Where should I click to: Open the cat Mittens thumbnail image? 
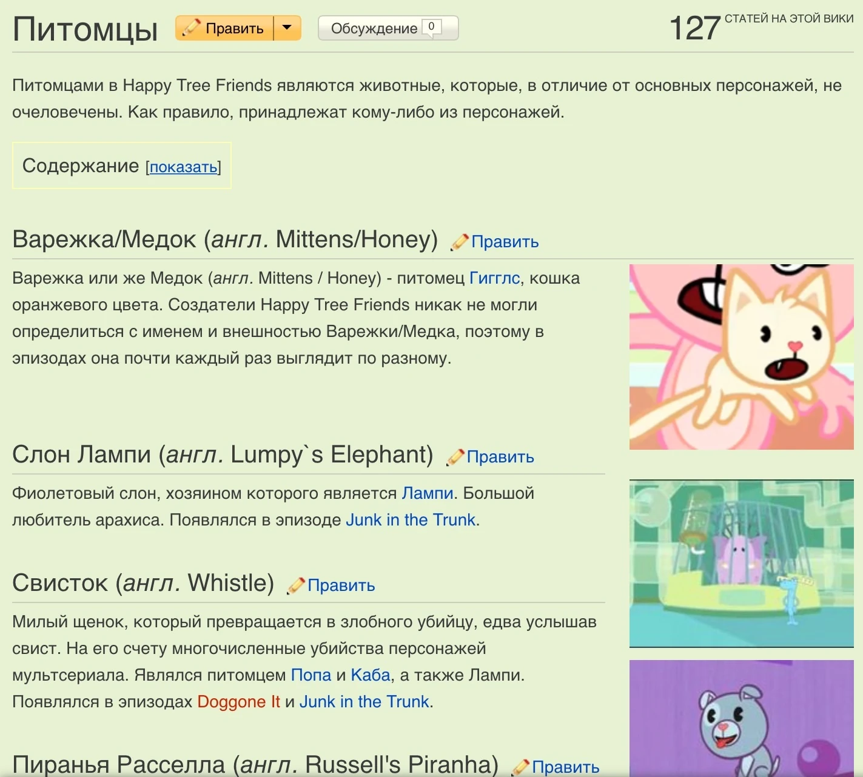[x=742, y=357]
